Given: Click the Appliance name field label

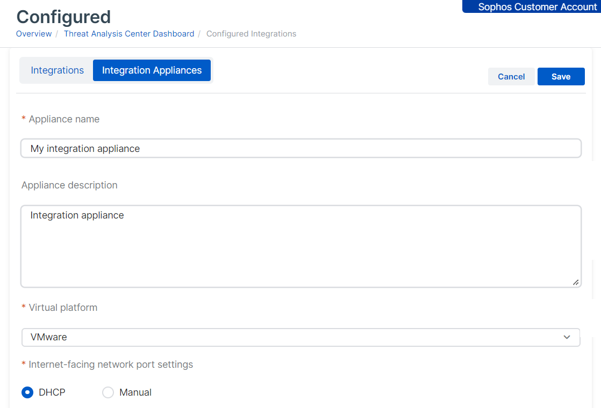Looking at the screenshot, I should [64, 119].
